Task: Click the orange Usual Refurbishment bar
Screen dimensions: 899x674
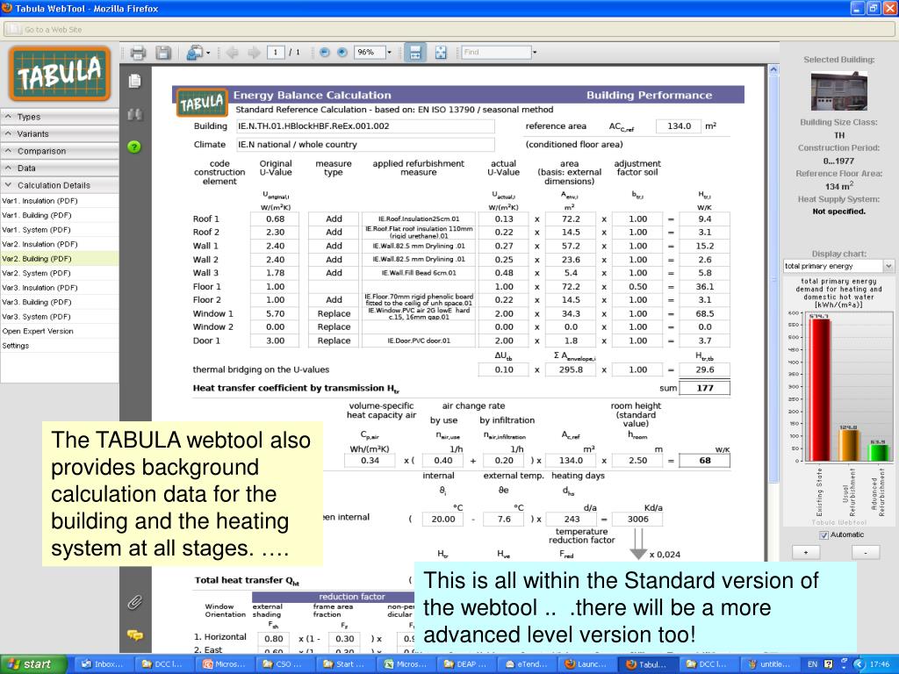Action: point(849,445)
